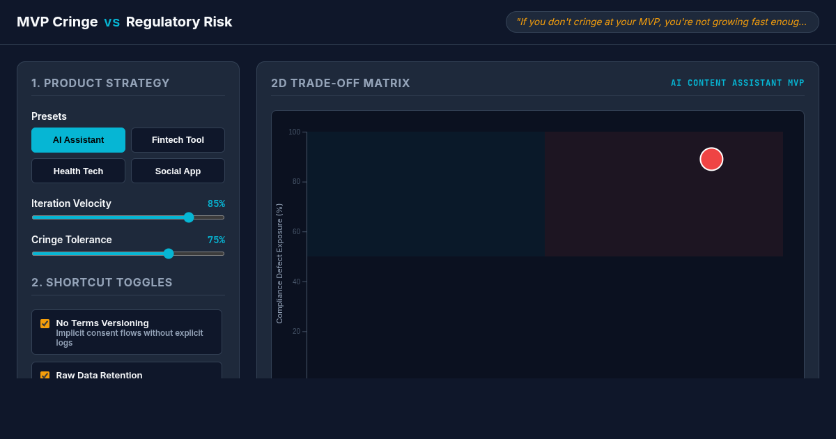Click the implicit consent flows description

pyautogui.click(x=130, y=338)
